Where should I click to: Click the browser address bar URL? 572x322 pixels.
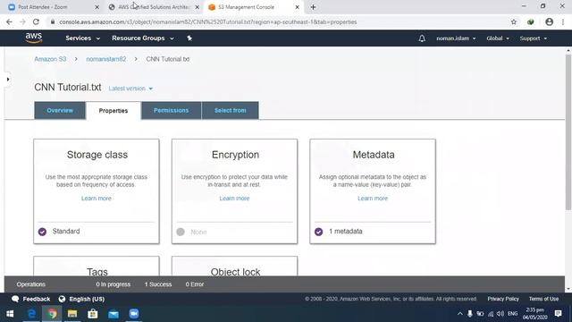pyautogui.click(x=208, y=21)
